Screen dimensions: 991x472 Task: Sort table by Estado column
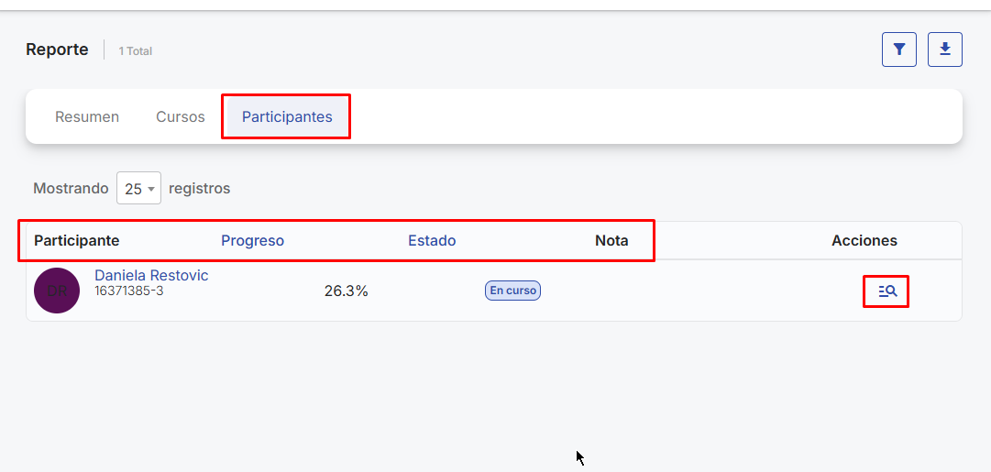pyautogui.click(x=432, y=241)
